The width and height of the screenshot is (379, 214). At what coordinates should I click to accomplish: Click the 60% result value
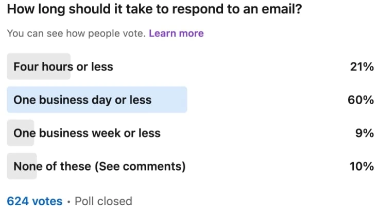(360, 100)
